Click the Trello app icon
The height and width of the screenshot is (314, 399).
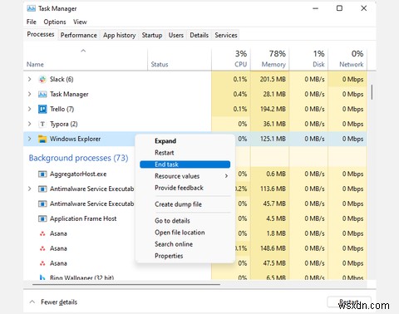(x=42, y=109)
